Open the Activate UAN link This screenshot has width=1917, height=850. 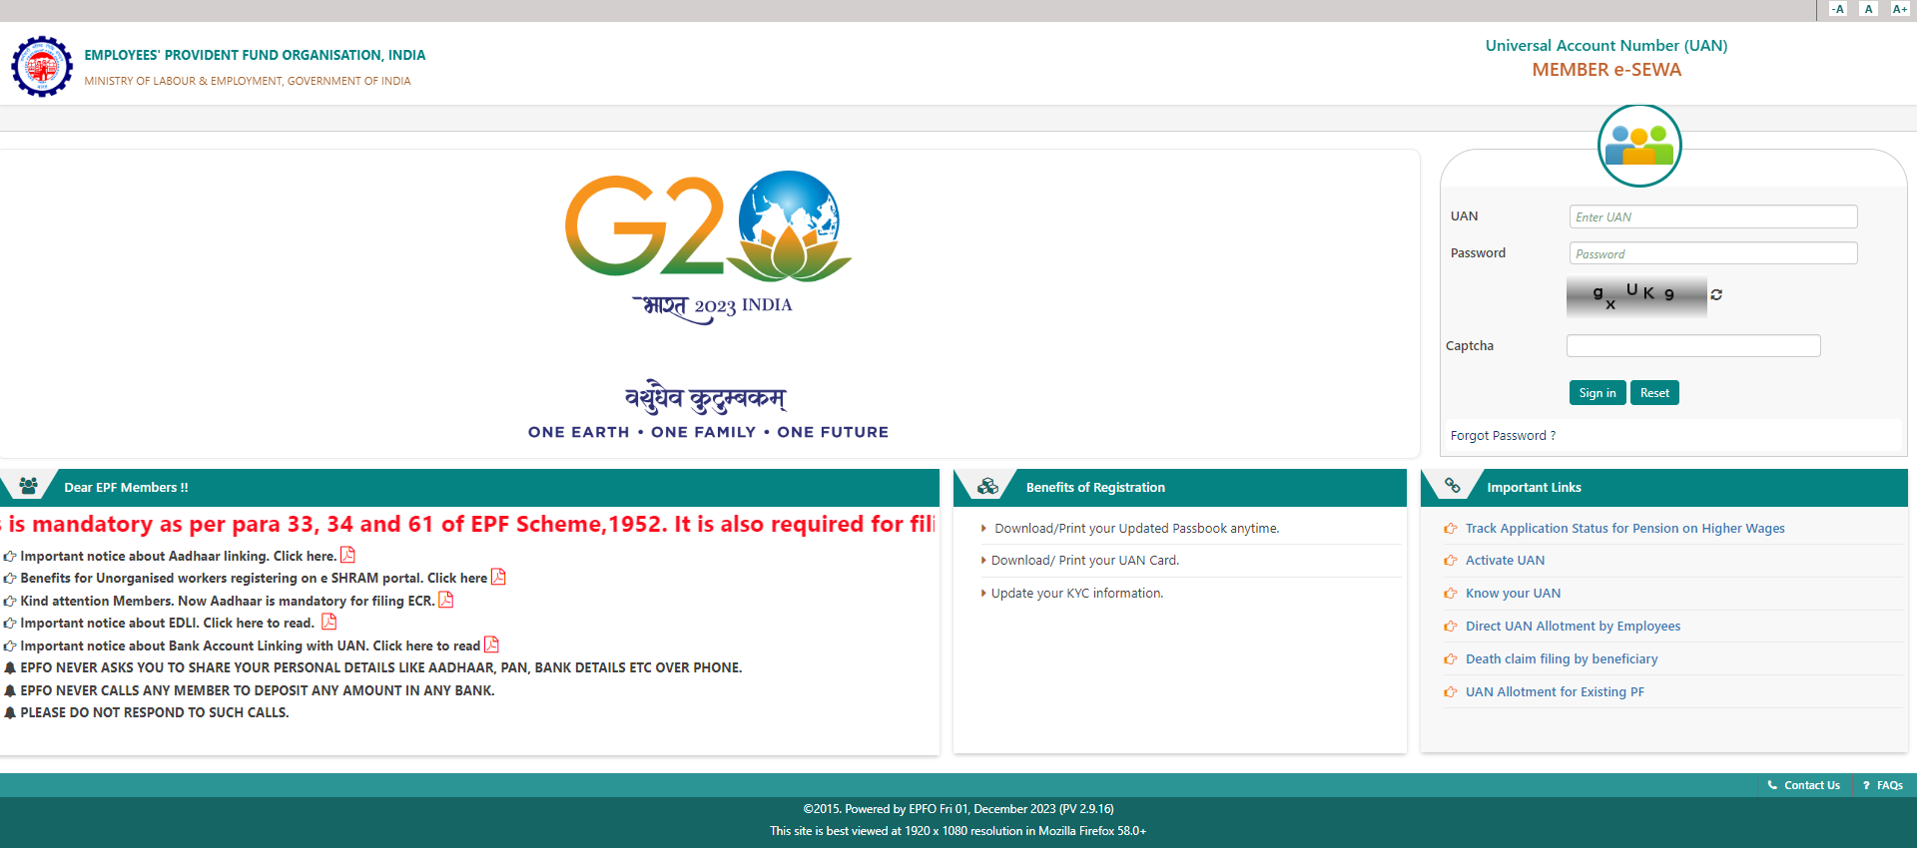coord(1505,561)
